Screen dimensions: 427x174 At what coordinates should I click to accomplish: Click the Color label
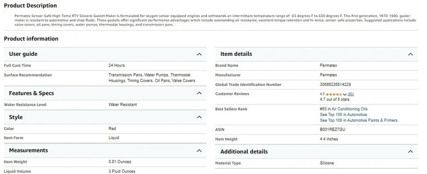click(9, 129)
